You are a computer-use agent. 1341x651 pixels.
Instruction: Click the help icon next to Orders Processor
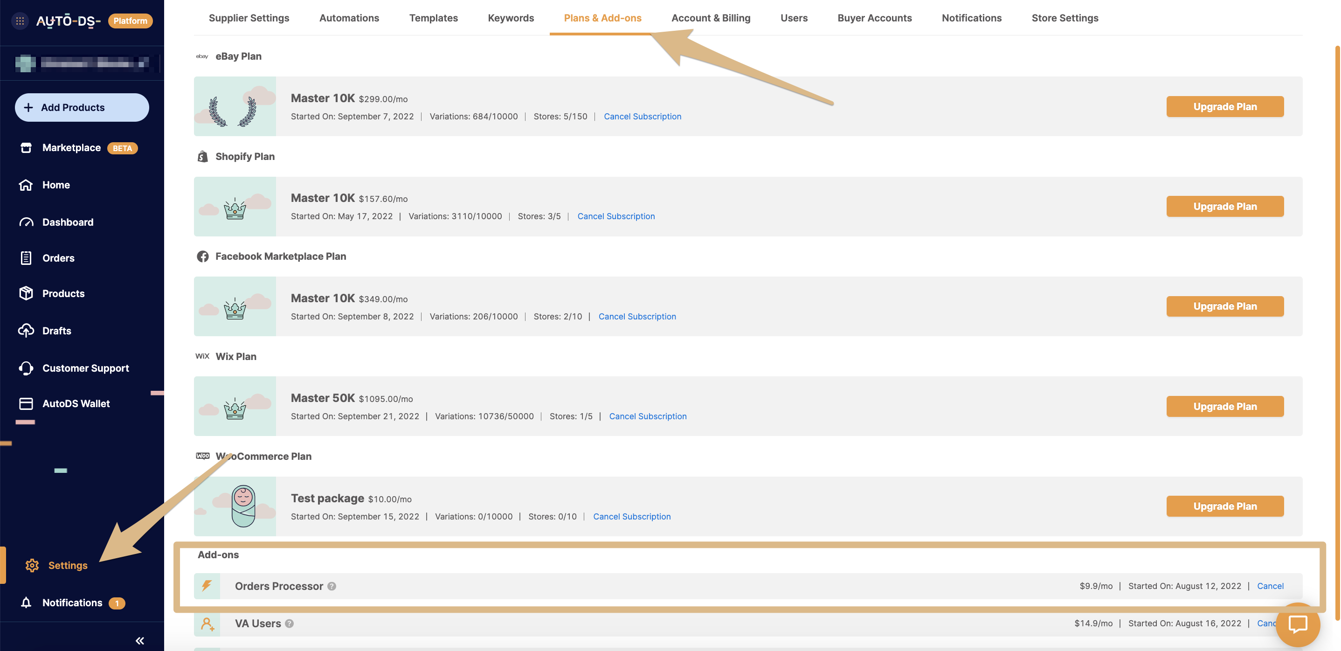[x=332, y=587]
